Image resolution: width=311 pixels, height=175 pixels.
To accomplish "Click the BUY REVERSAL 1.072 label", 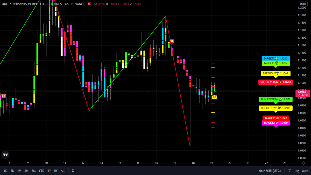I will point(276,99).
